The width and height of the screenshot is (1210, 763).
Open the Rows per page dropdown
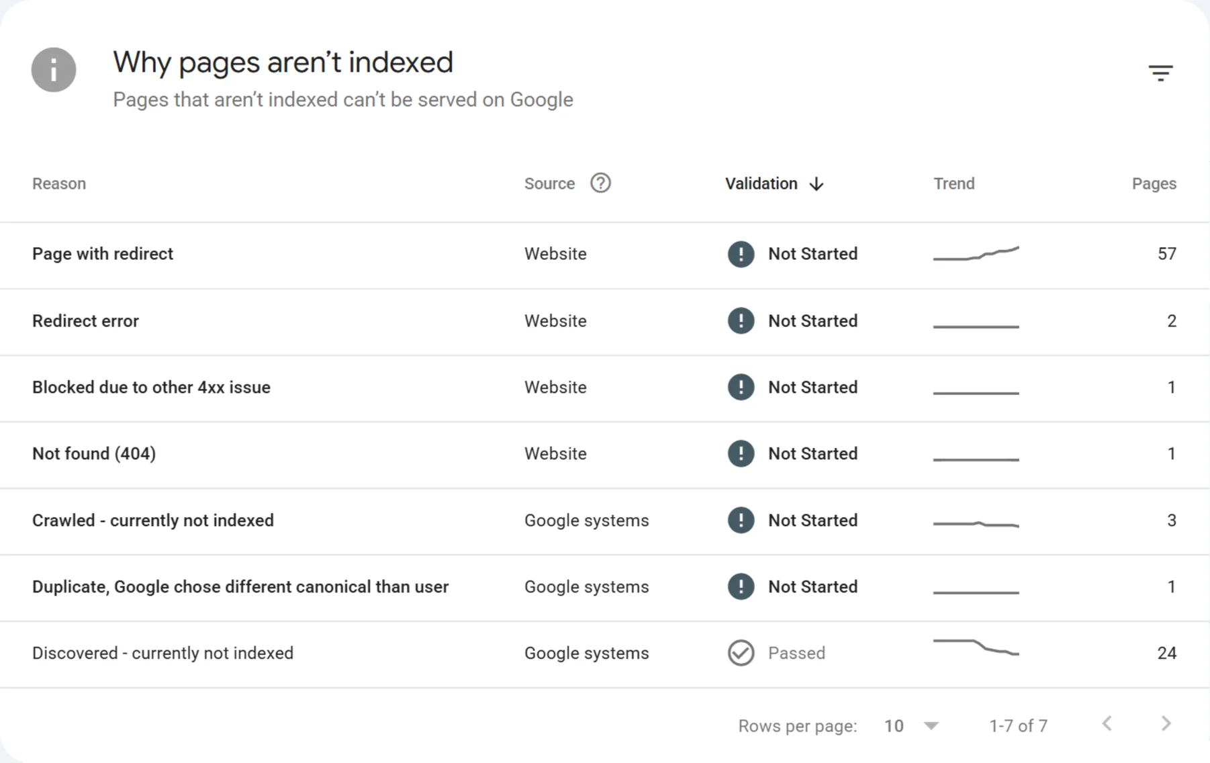[x=911, y=726]
